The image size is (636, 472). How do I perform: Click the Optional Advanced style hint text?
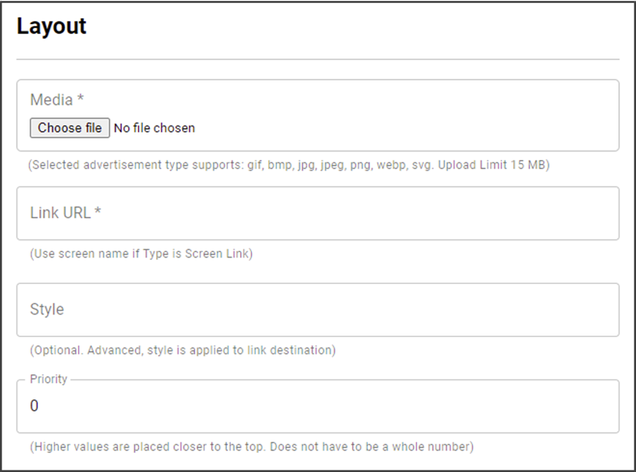(x=182, y=350)
